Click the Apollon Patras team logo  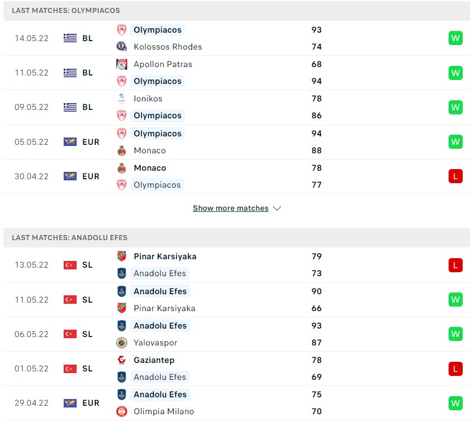(121, 64)
